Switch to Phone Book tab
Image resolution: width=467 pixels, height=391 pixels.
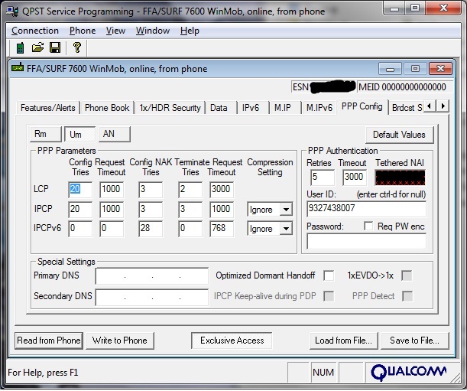107,108
